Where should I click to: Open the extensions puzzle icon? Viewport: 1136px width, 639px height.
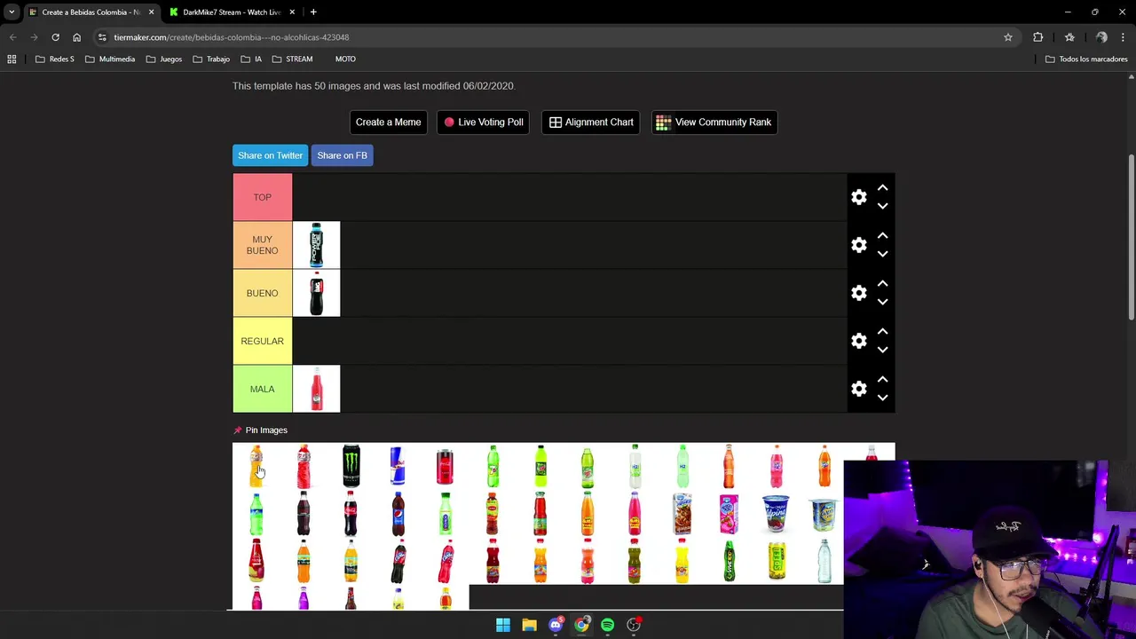coord(1037,37)
